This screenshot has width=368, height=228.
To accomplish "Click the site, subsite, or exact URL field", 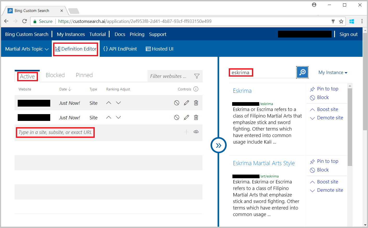I will 55,132.
